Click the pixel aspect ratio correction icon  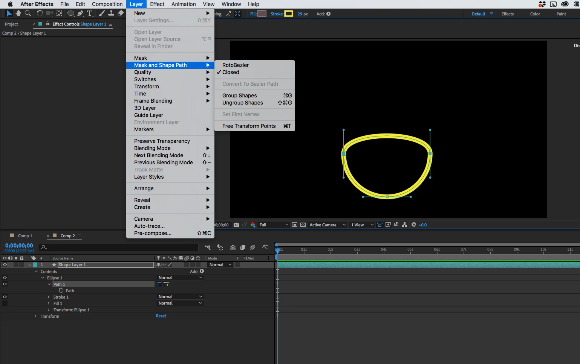point(380,225)
